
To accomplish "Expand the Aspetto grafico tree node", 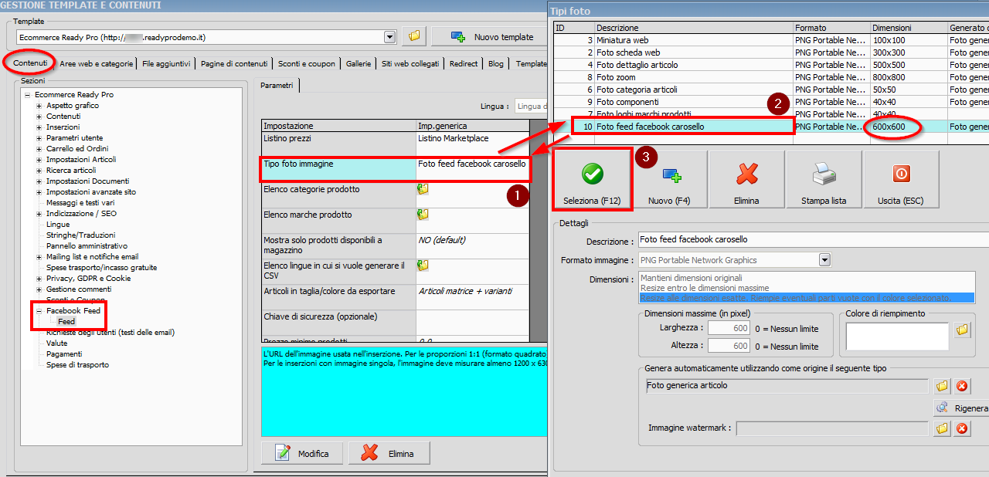I will 39,106.
